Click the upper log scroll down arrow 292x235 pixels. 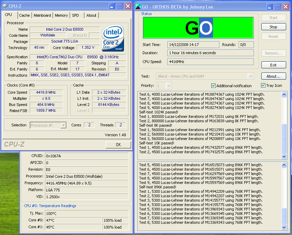284,157
